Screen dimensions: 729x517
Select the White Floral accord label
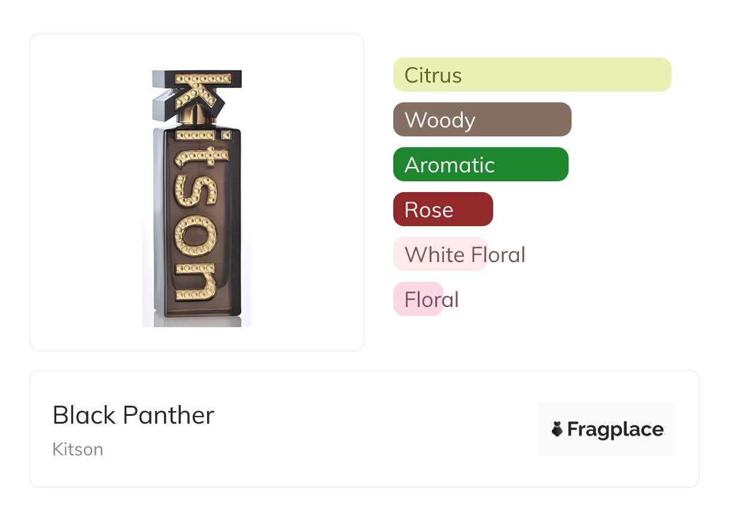tap(464, 254)
